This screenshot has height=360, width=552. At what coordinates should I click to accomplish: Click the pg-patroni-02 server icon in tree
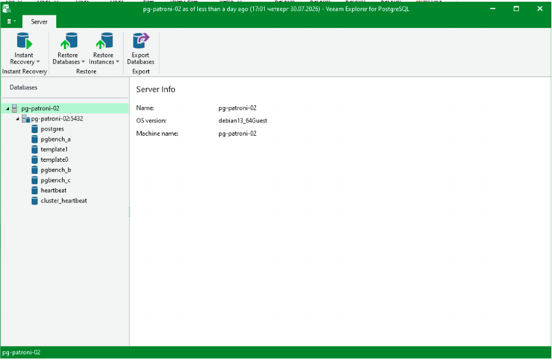pyautogui.click(x=15, y=108)
